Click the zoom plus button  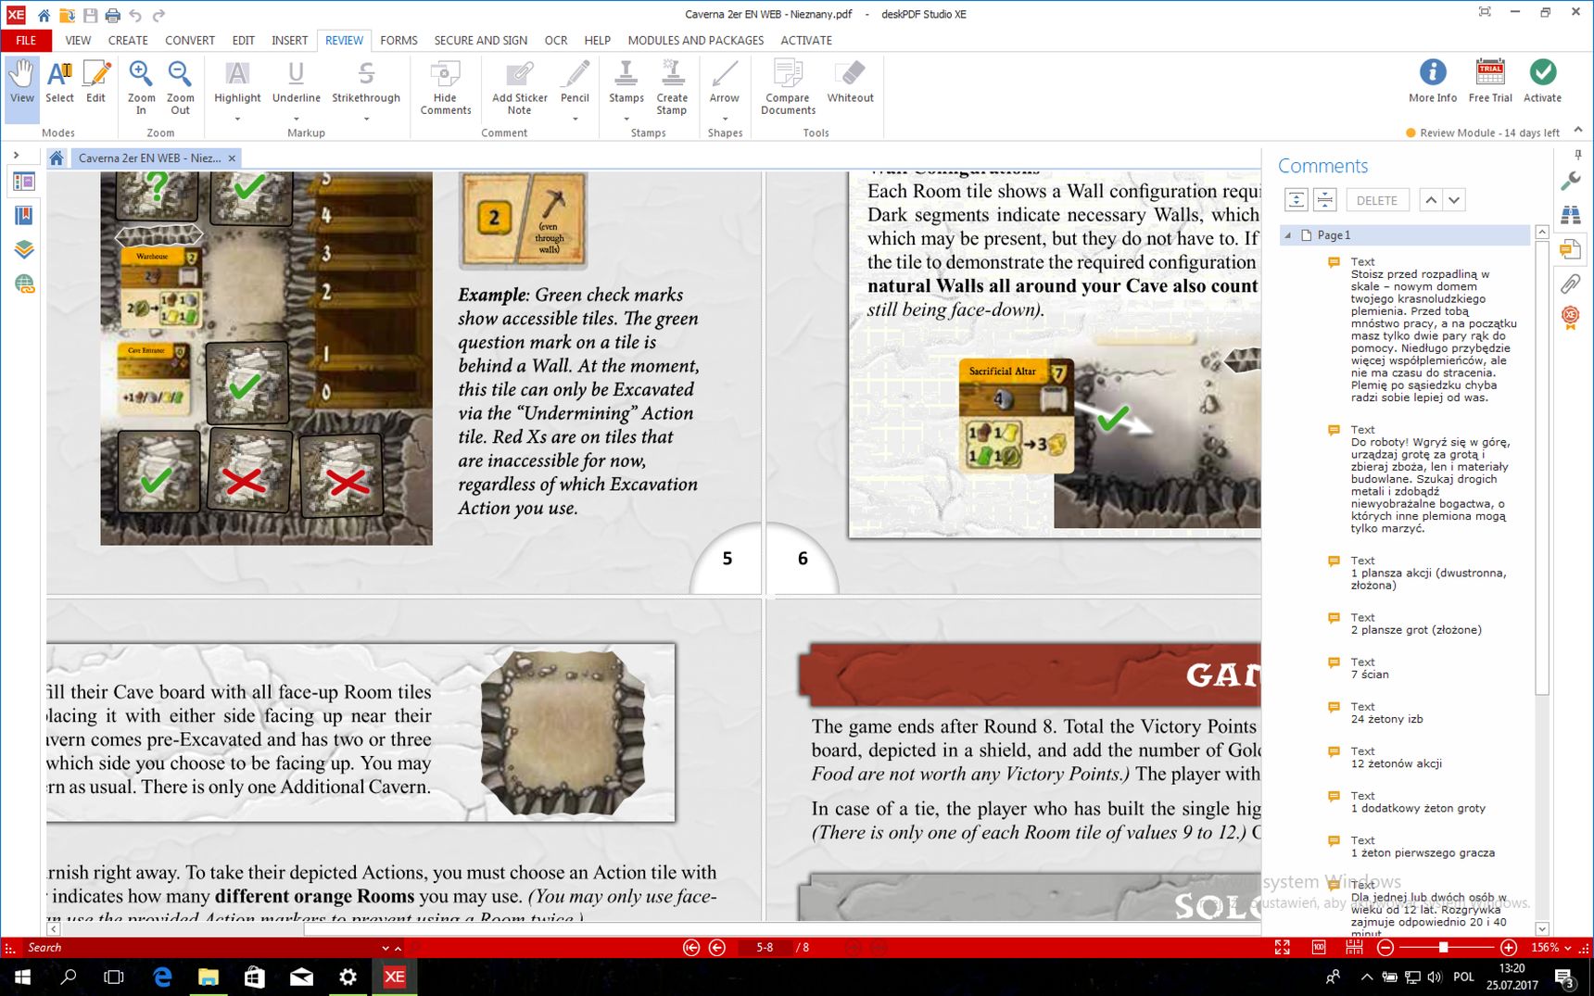tap(1509, 948)
